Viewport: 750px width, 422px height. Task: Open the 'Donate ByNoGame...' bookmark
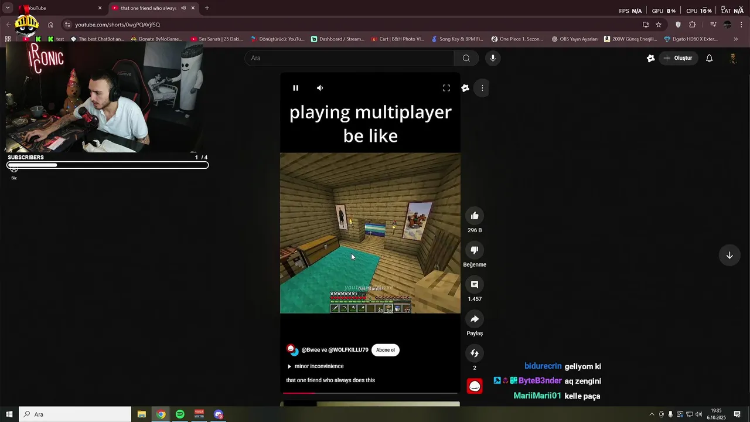156,39
